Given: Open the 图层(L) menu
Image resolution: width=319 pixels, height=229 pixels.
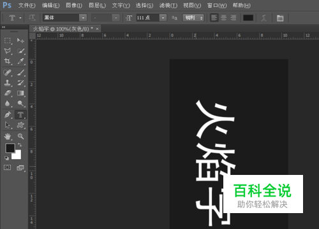Looking at the screenshot, I should (x=97, y=5).
